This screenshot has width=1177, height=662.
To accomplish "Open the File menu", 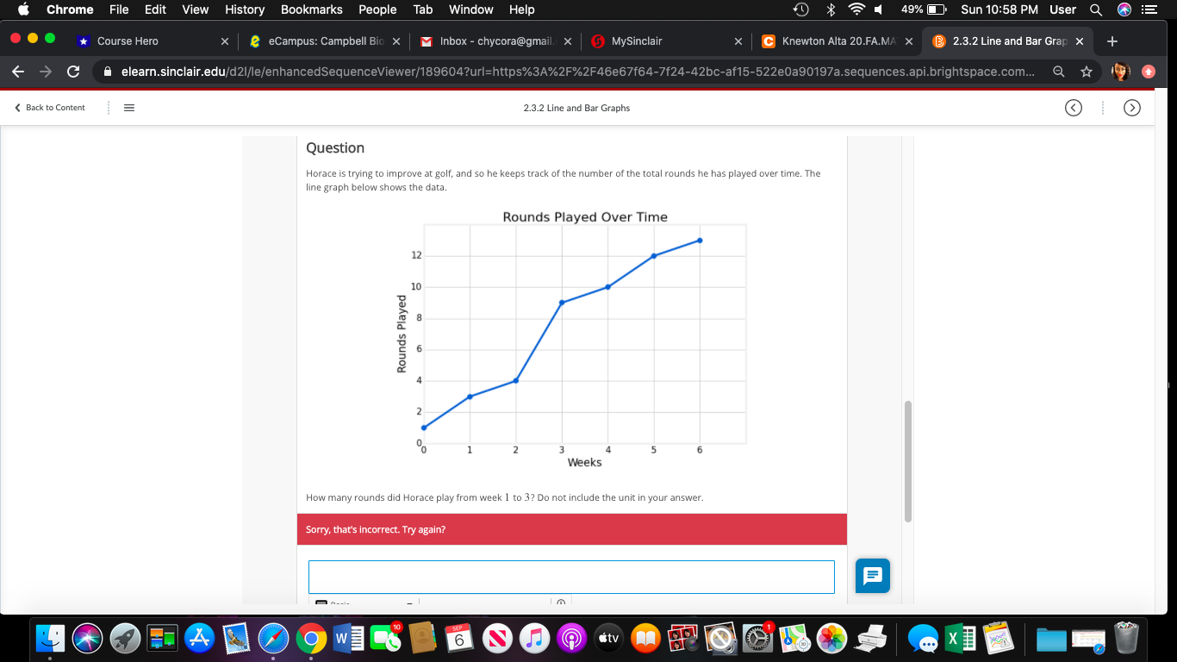I will tap(119, 9).
